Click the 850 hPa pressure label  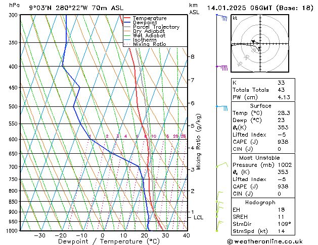click(13, 202)
